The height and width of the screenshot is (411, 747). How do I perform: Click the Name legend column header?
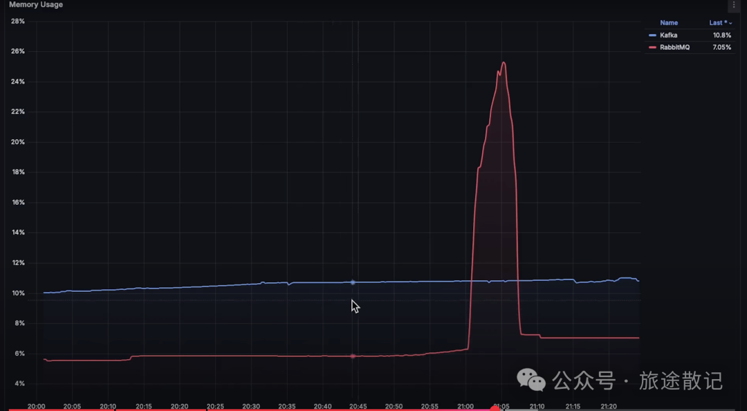(x=669, y=23)
